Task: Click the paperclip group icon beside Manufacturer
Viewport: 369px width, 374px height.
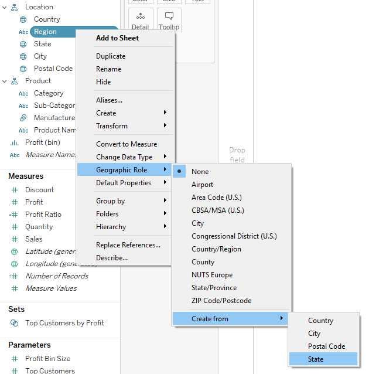Action: pyautogui.click(x=23, y=118)
